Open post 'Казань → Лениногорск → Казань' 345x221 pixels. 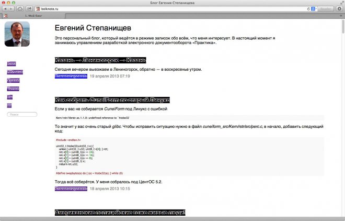(100, 60)
